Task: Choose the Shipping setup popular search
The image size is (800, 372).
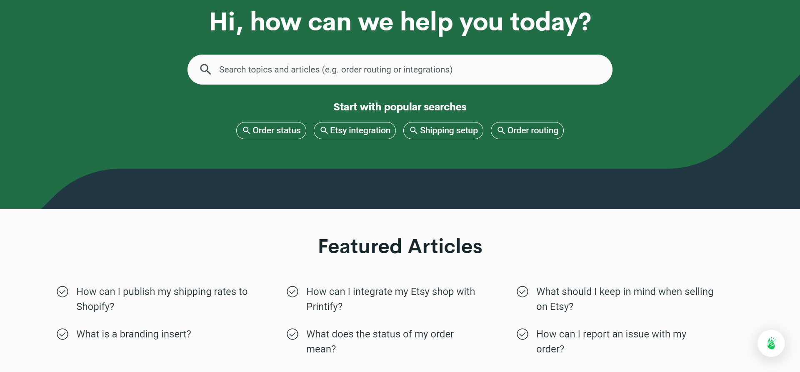Action: point(443,130)
